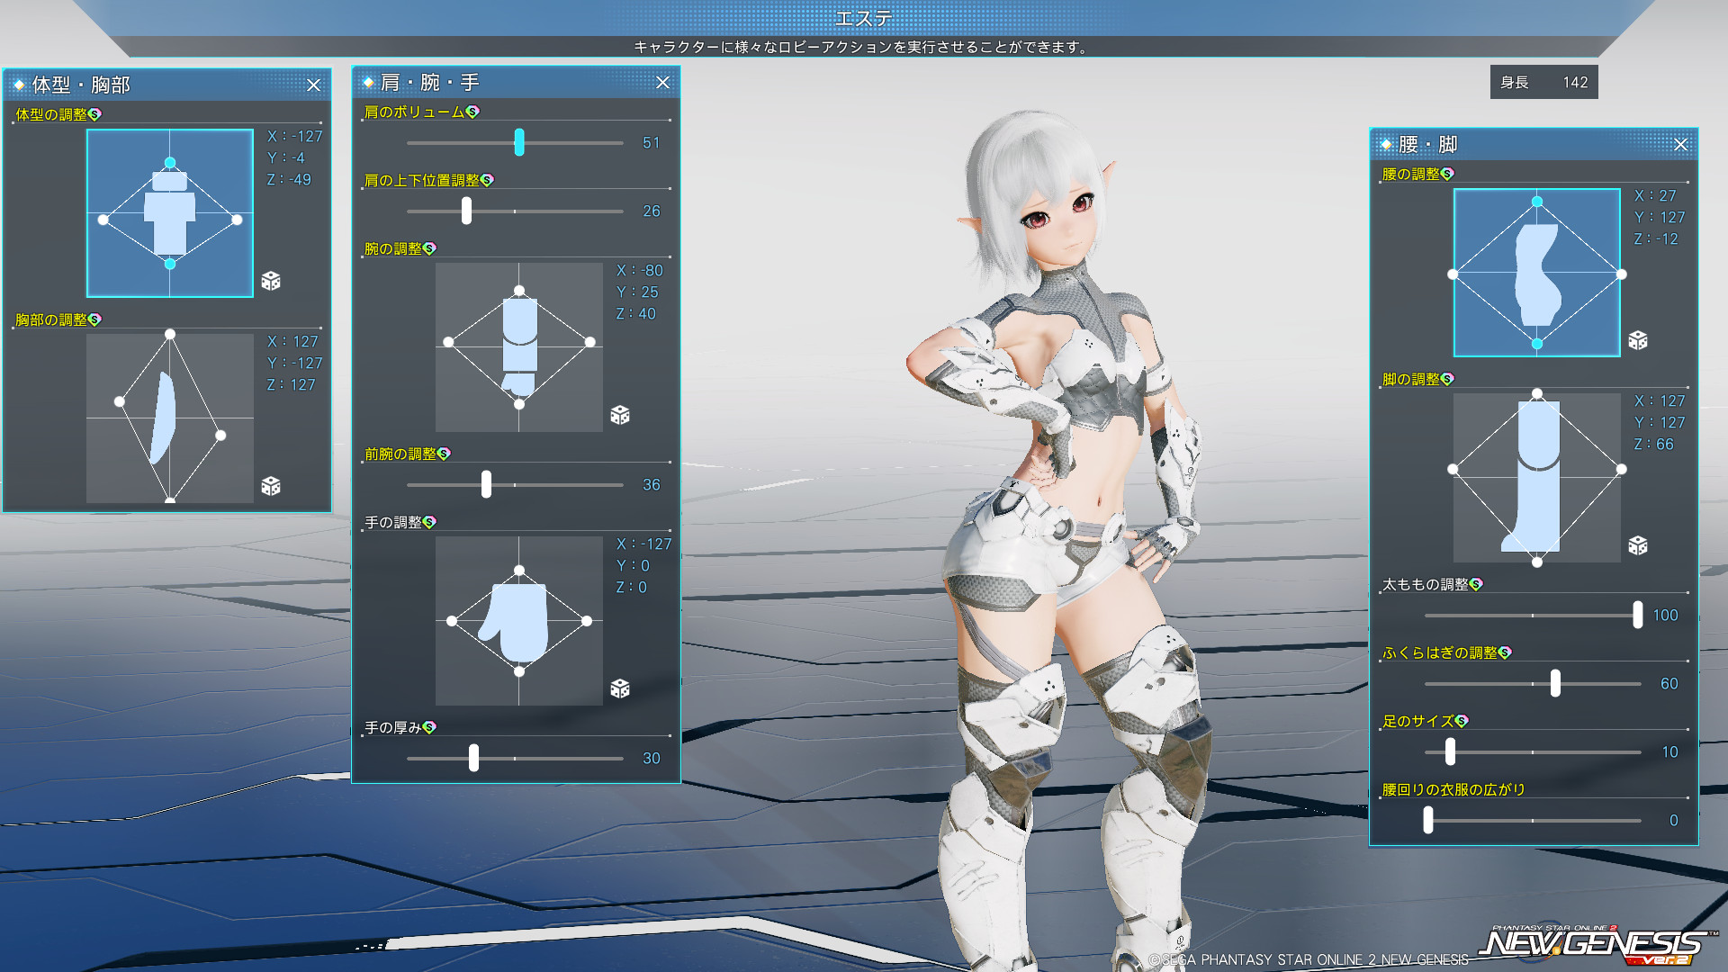1728x972 pixels.
Task: Click the SG icon beside 手の調整 label
Action: [429, 522]
